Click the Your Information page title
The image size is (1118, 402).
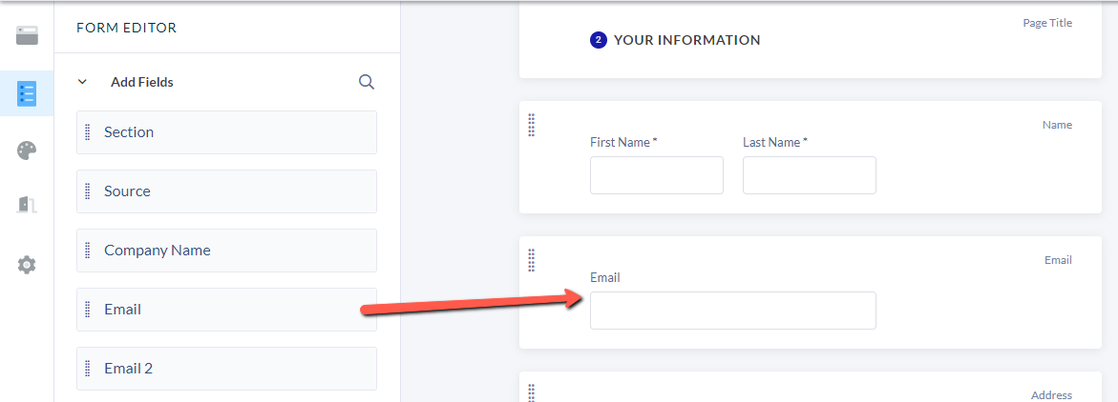tap(686, 41)
